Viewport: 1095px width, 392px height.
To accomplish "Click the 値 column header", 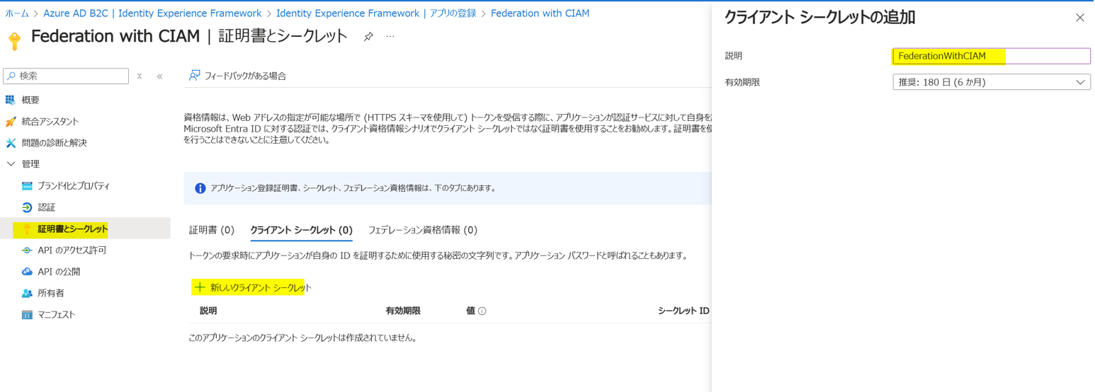I will [x=470, y=311].
